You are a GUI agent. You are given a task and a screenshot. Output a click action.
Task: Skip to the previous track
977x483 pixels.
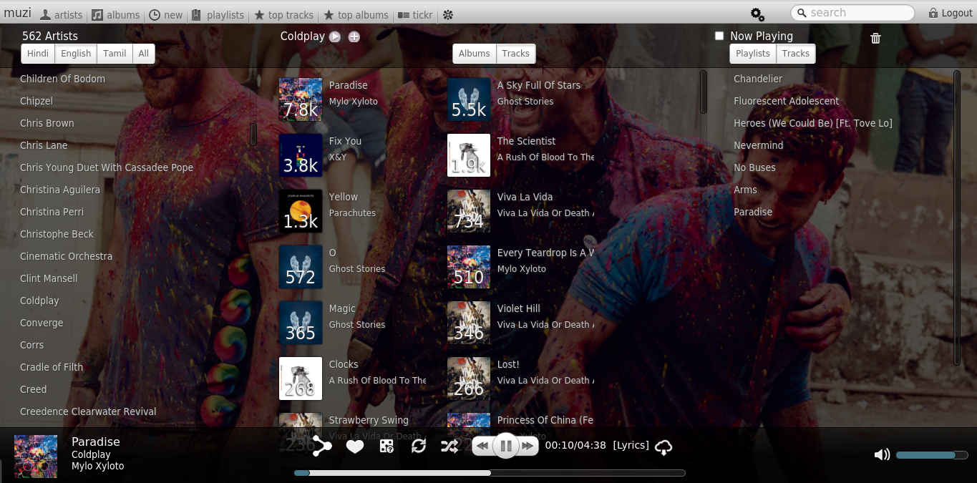[482, 446]
